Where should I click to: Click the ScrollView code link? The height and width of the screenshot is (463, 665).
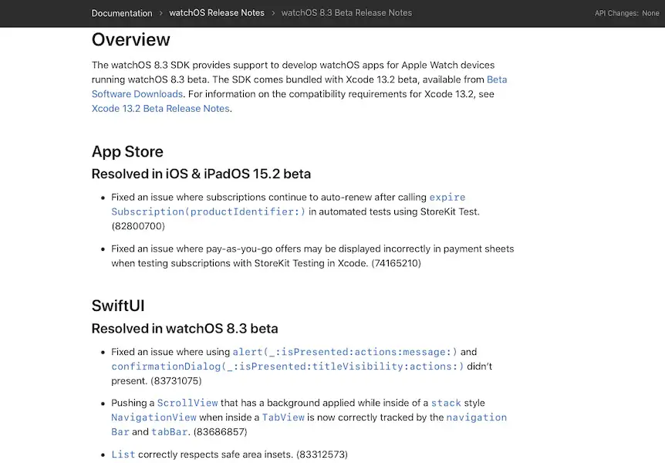(x=187, y=403)
